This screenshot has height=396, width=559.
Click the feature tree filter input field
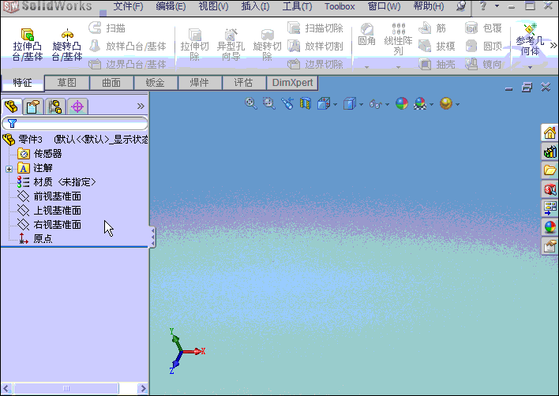pos(79,123)
